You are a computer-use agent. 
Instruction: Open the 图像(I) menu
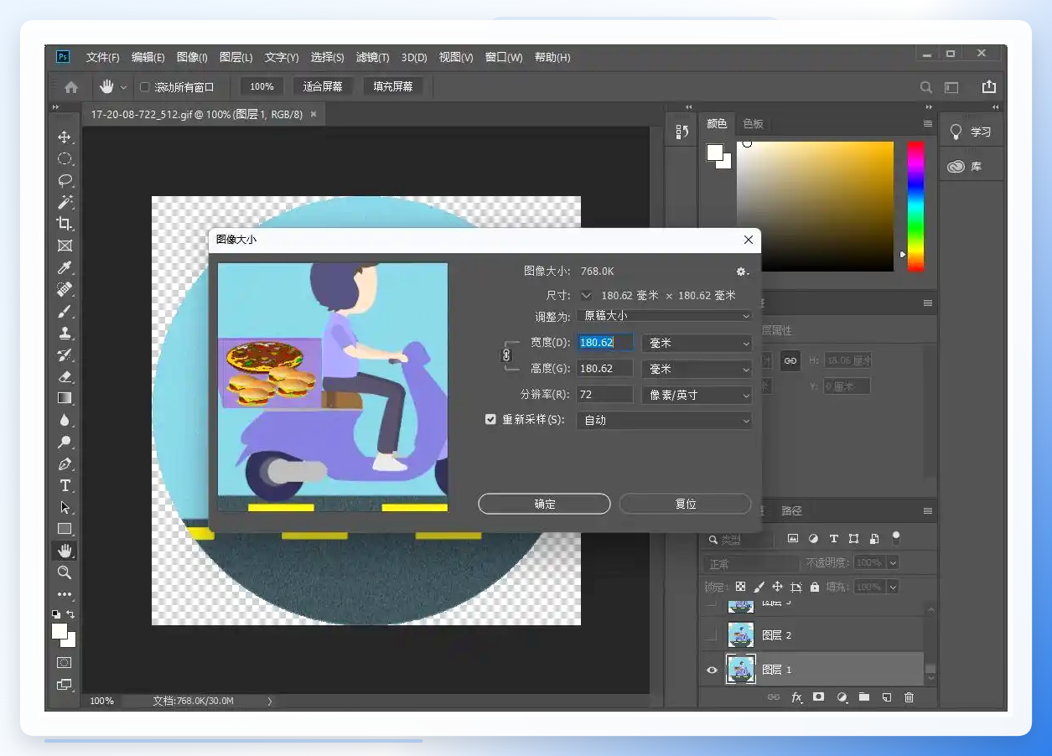tap(192, 58)
